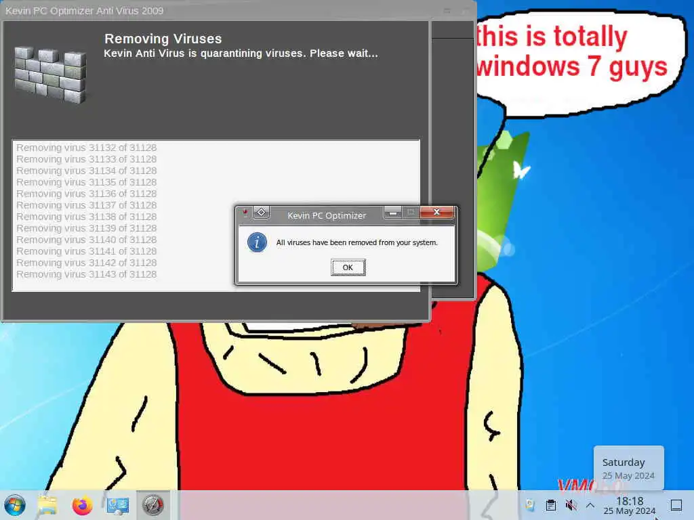Image resolution: width=694 pixels, height=520 pixels.
Task: Open the clipboard tray icon
Action: point(550,505)
